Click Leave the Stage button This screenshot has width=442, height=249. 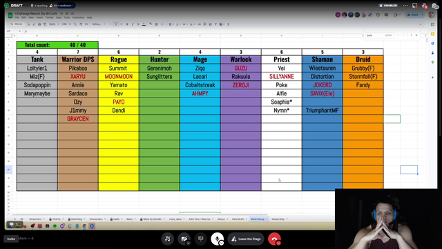tap(246, 239)
